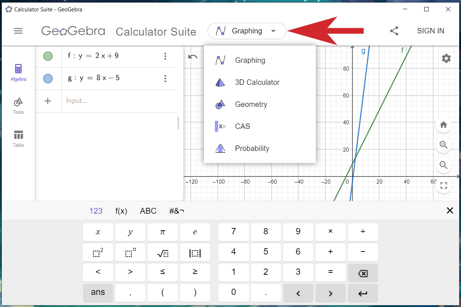The width and height of the screenshot is (461, 307).
Task: Switch to the Algebra view
Action: click(18, 73)
